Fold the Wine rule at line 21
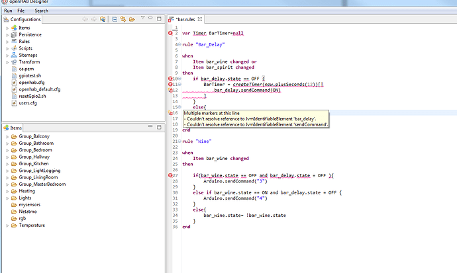The height and width of the screenshot is (273, 457). [179, 141]
